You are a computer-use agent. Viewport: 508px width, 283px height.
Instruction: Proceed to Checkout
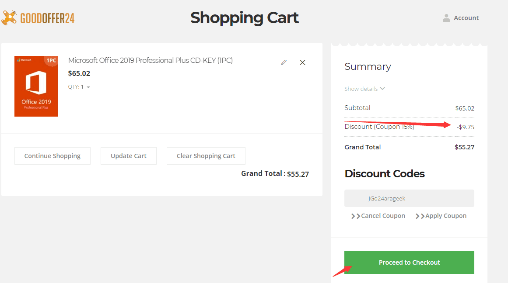pyautogui.click(x=409, y=262)
